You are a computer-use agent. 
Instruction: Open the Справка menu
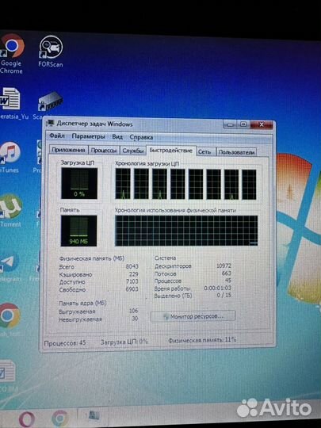(141, 137)
